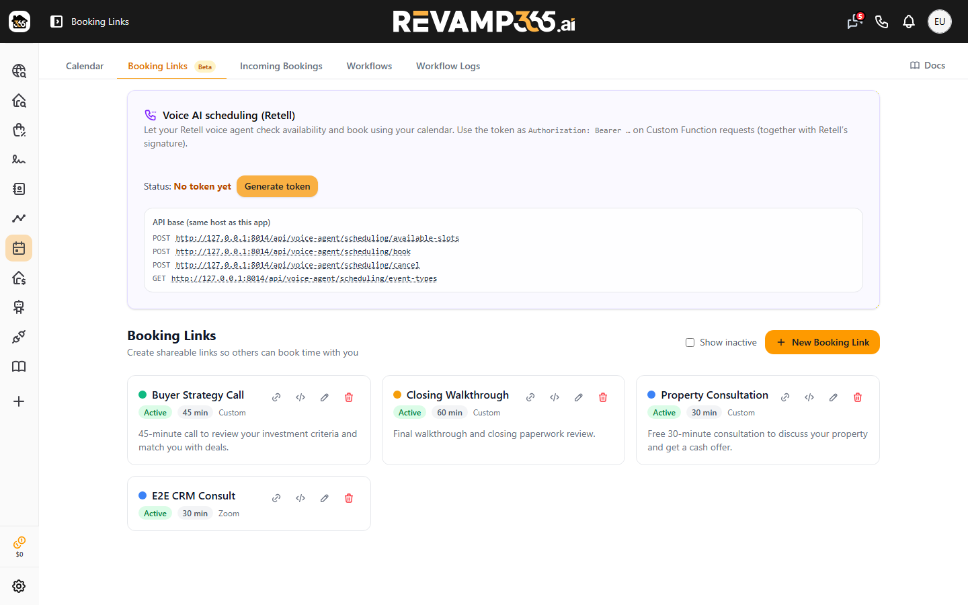Open embed code for Property Consultation
The image size is (968, 605).
[x=809, y=397]
